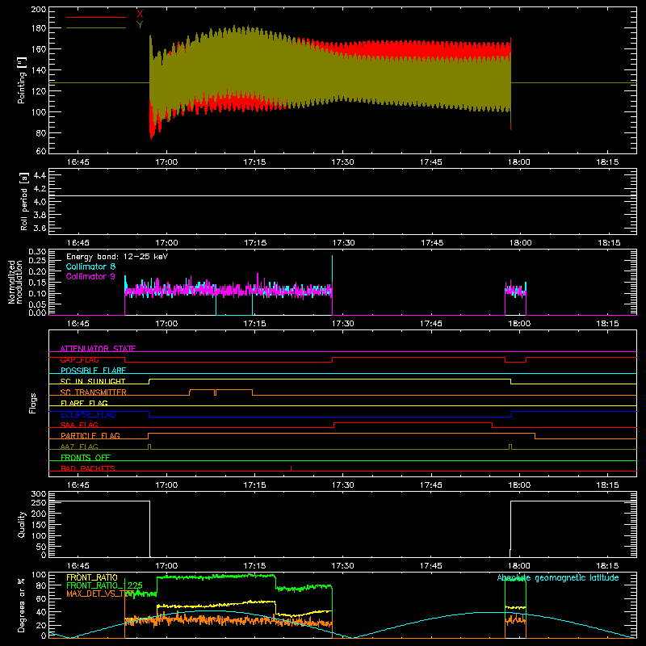Click the olive Y legend label

click(140, 25)
